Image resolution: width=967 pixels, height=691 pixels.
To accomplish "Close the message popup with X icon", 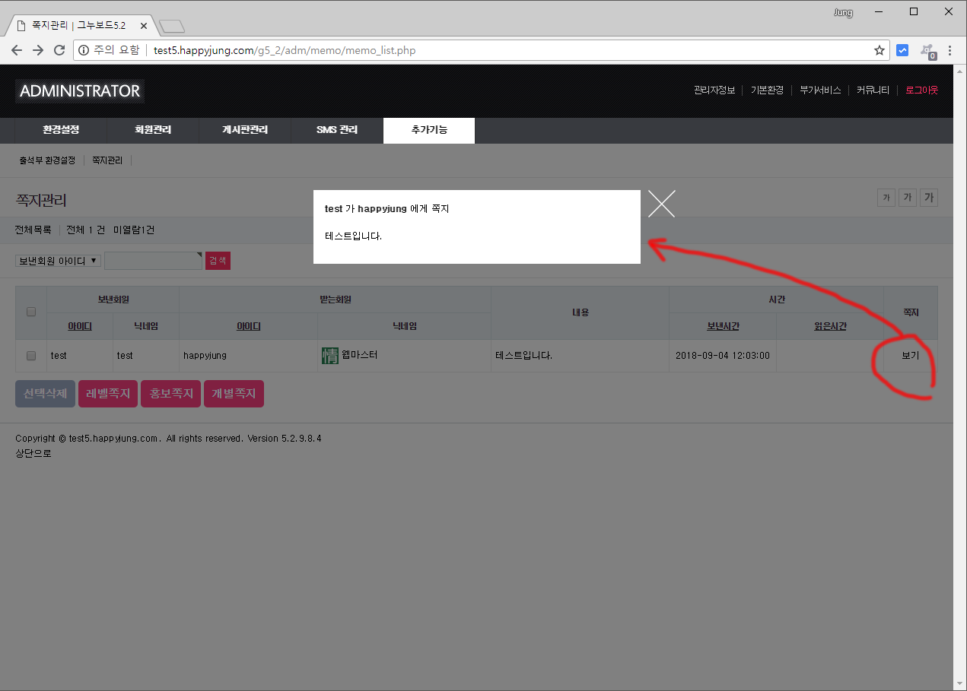I will click(661, 204).
